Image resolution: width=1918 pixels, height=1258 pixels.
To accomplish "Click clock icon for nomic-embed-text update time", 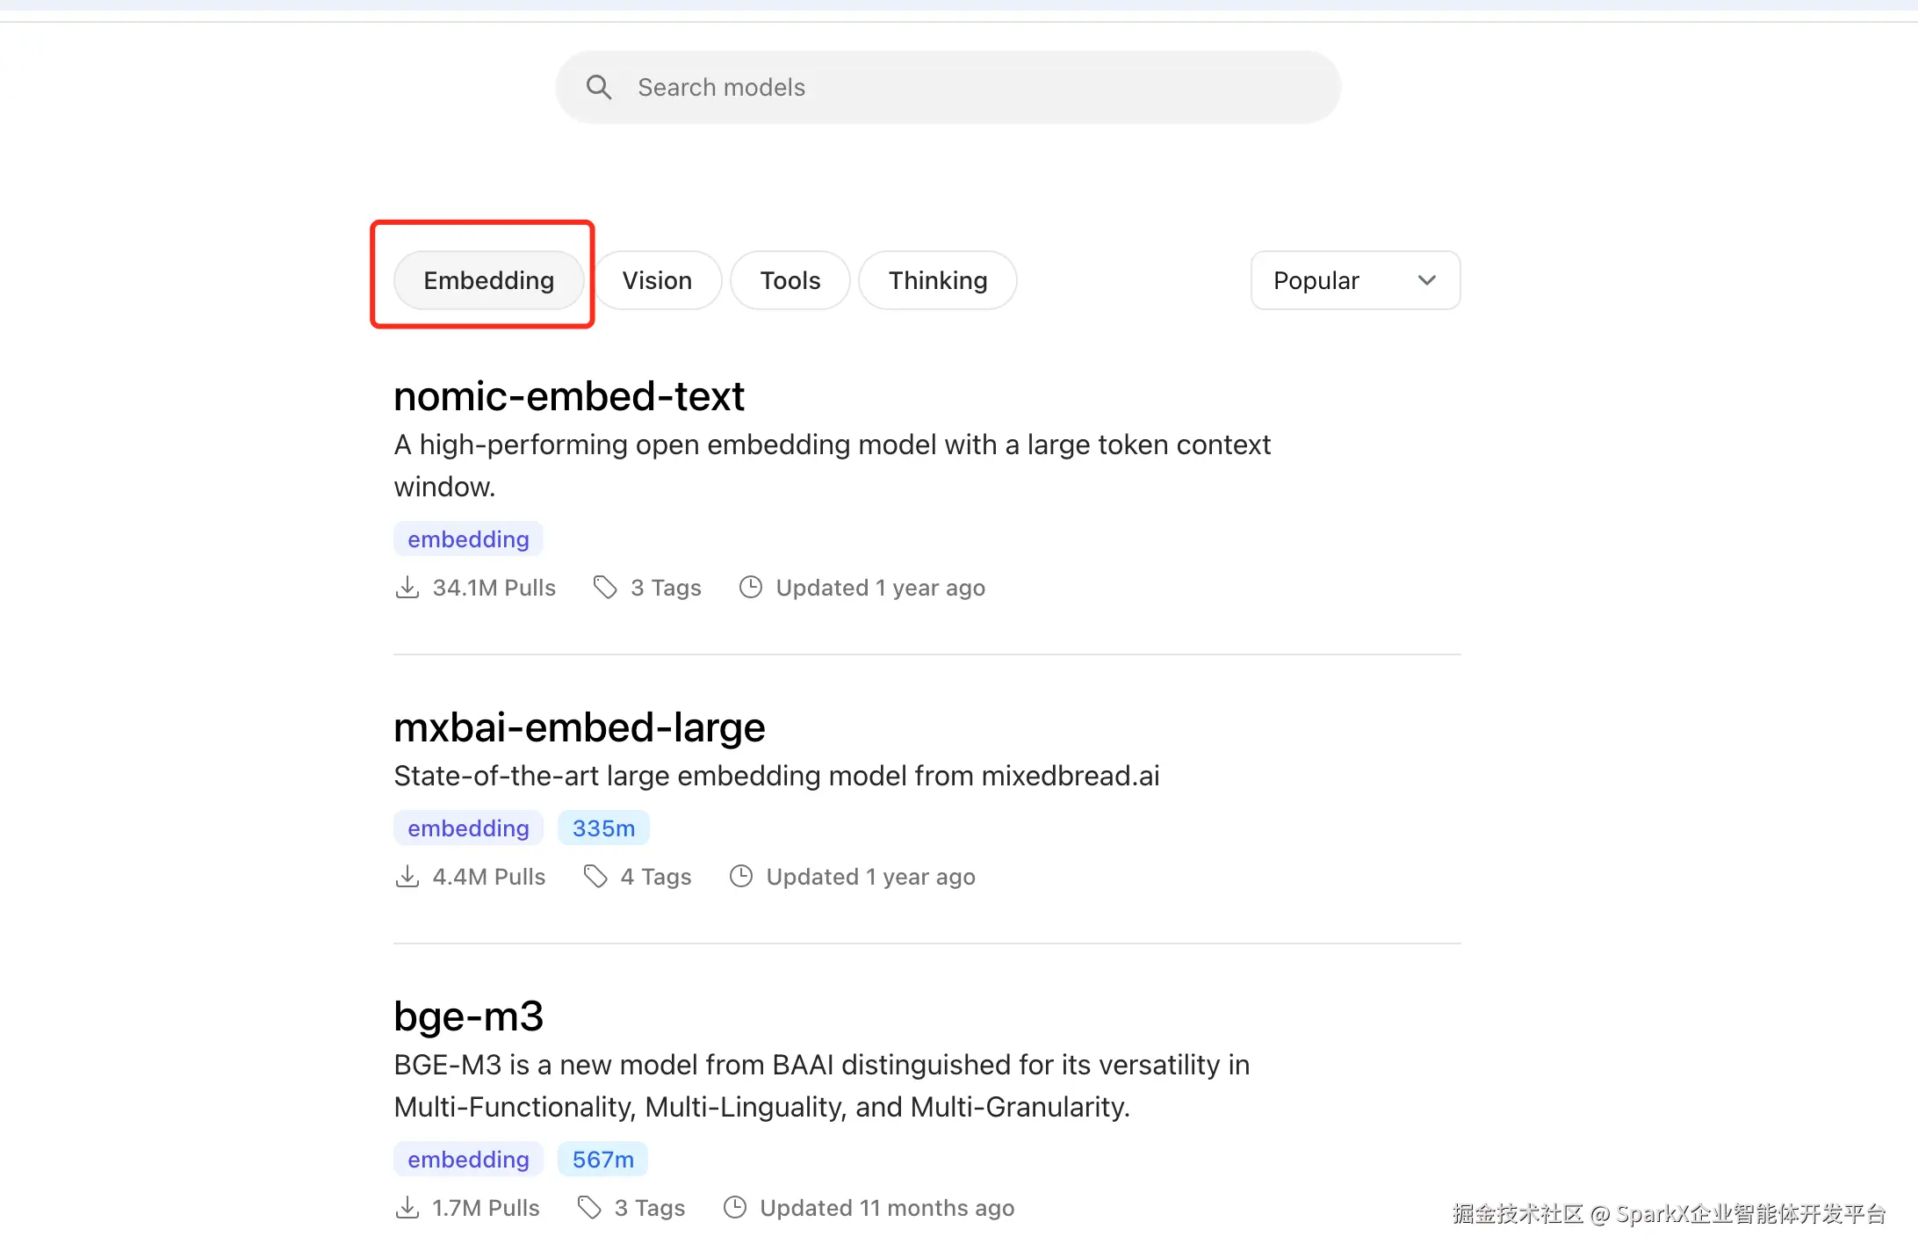I will [x=750, y=587].
